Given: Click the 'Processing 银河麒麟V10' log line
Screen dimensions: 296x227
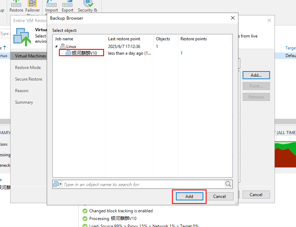Looking at the screenshot, I should point(113,219).
